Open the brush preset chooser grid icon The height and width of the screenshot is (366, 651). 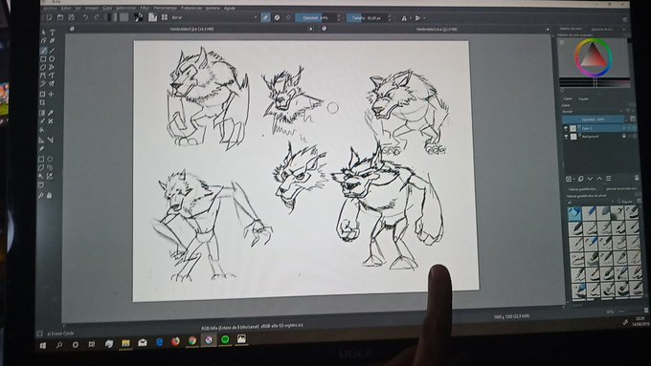(x=165, y=17)
